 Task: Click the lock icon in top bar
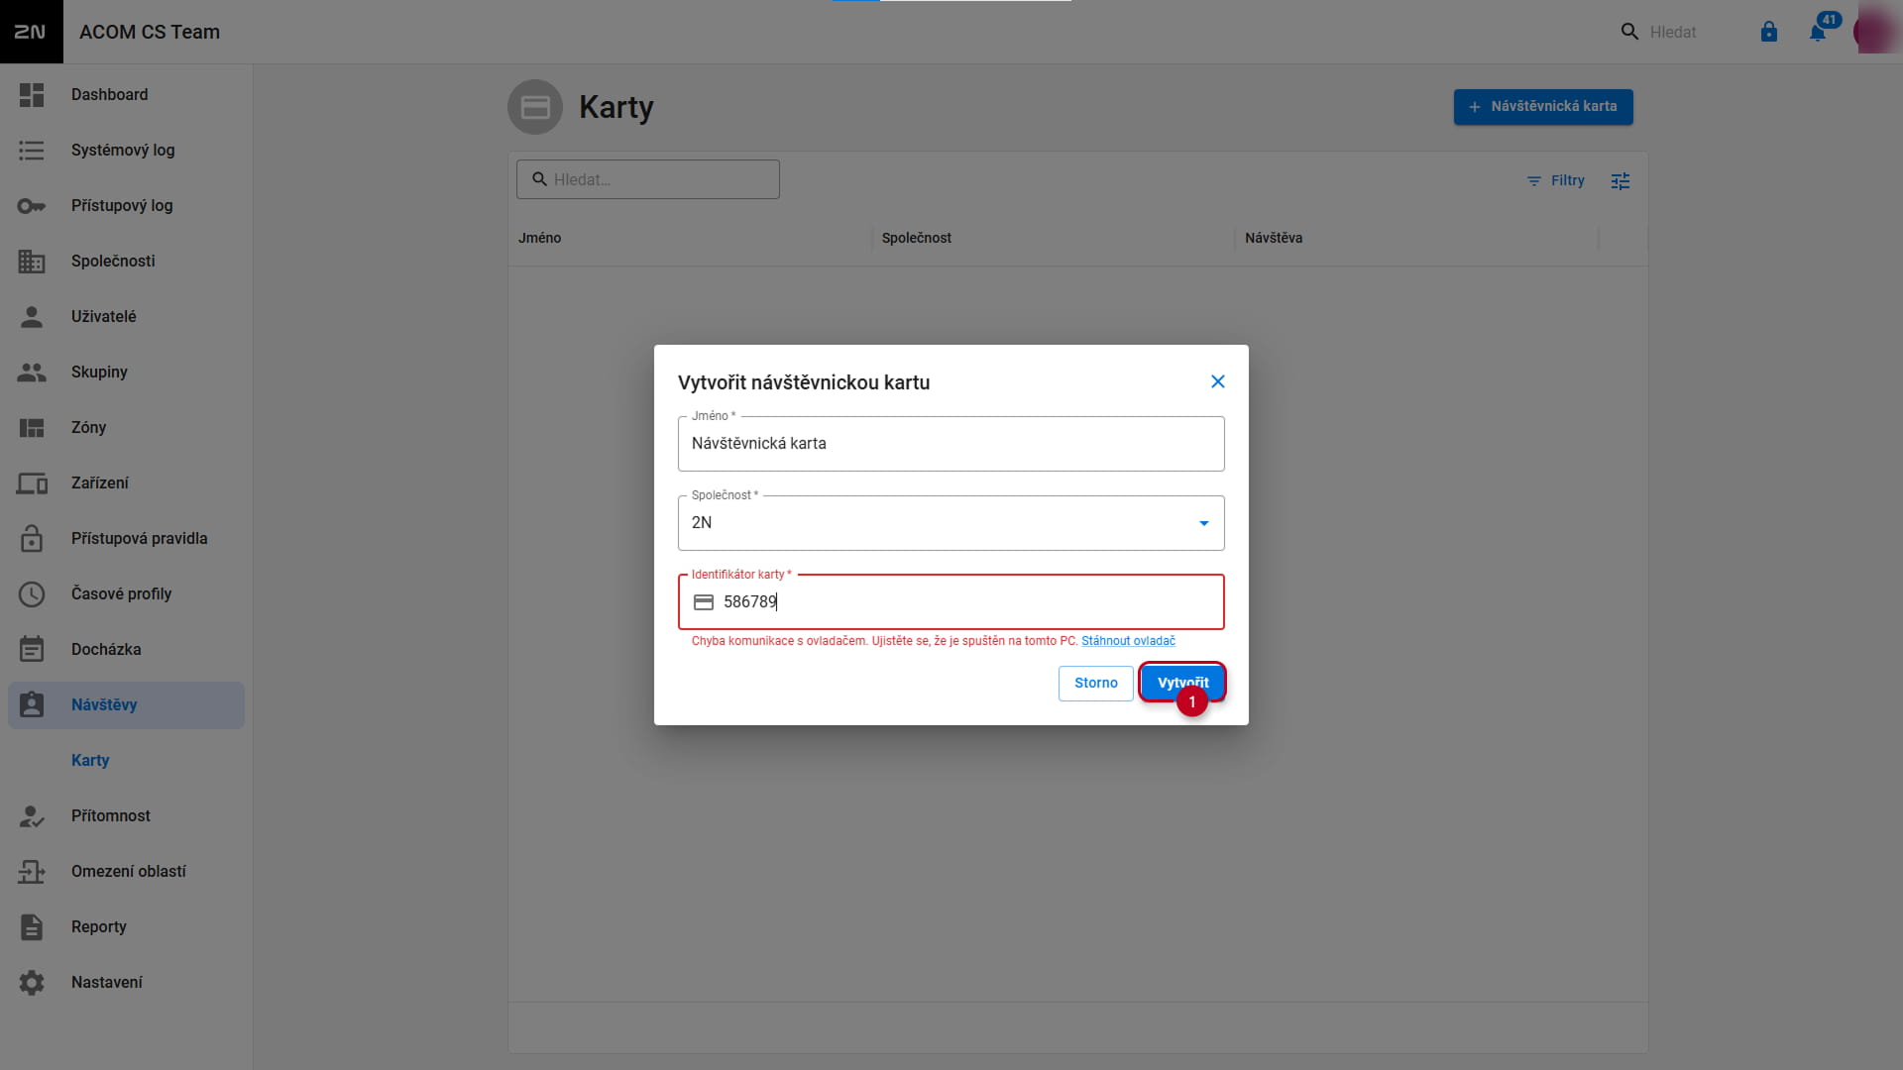click(1769, 32)
